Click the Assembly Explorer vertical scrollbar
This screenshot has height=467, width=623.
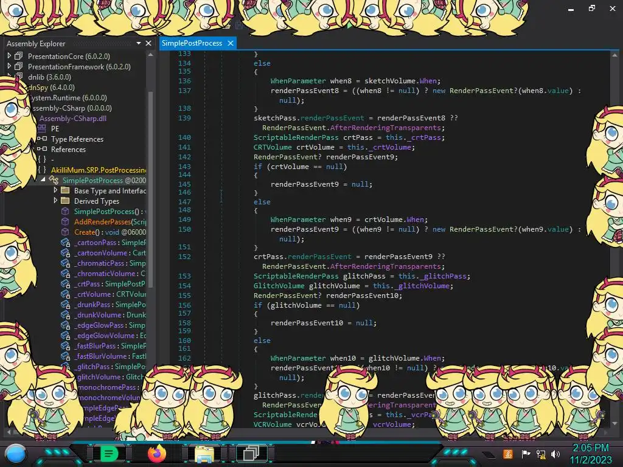pyautogui.click(x=151, y=189)
